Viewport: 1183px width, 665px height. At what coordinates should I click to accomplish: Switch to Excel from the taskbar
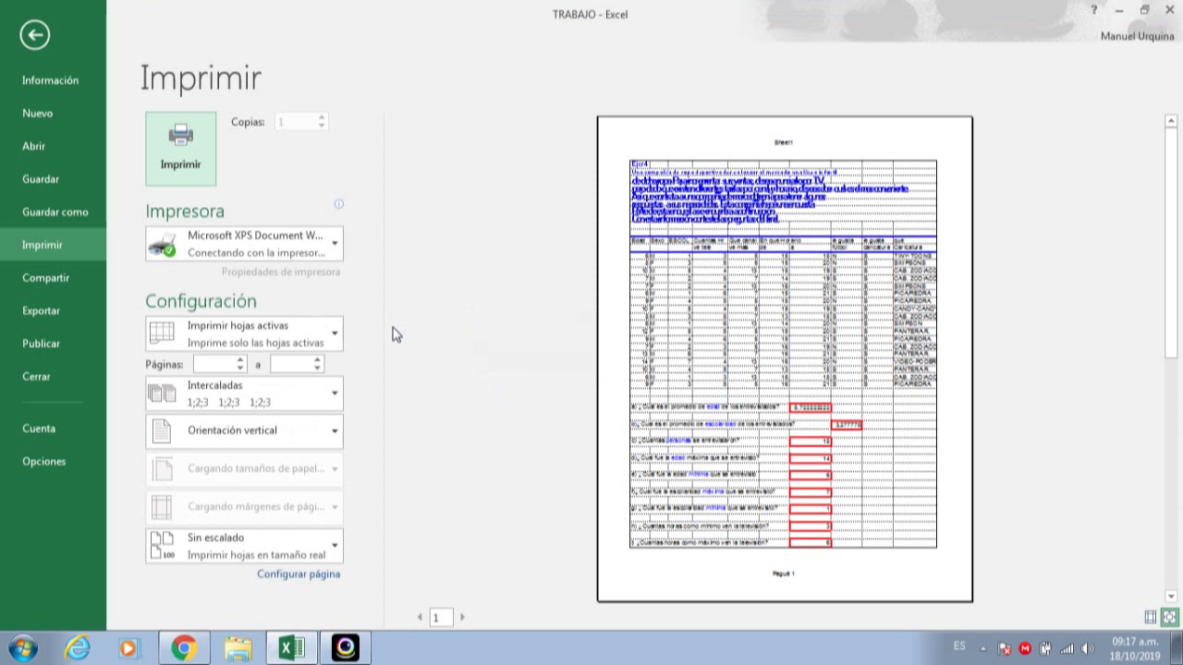click(291, 648)
